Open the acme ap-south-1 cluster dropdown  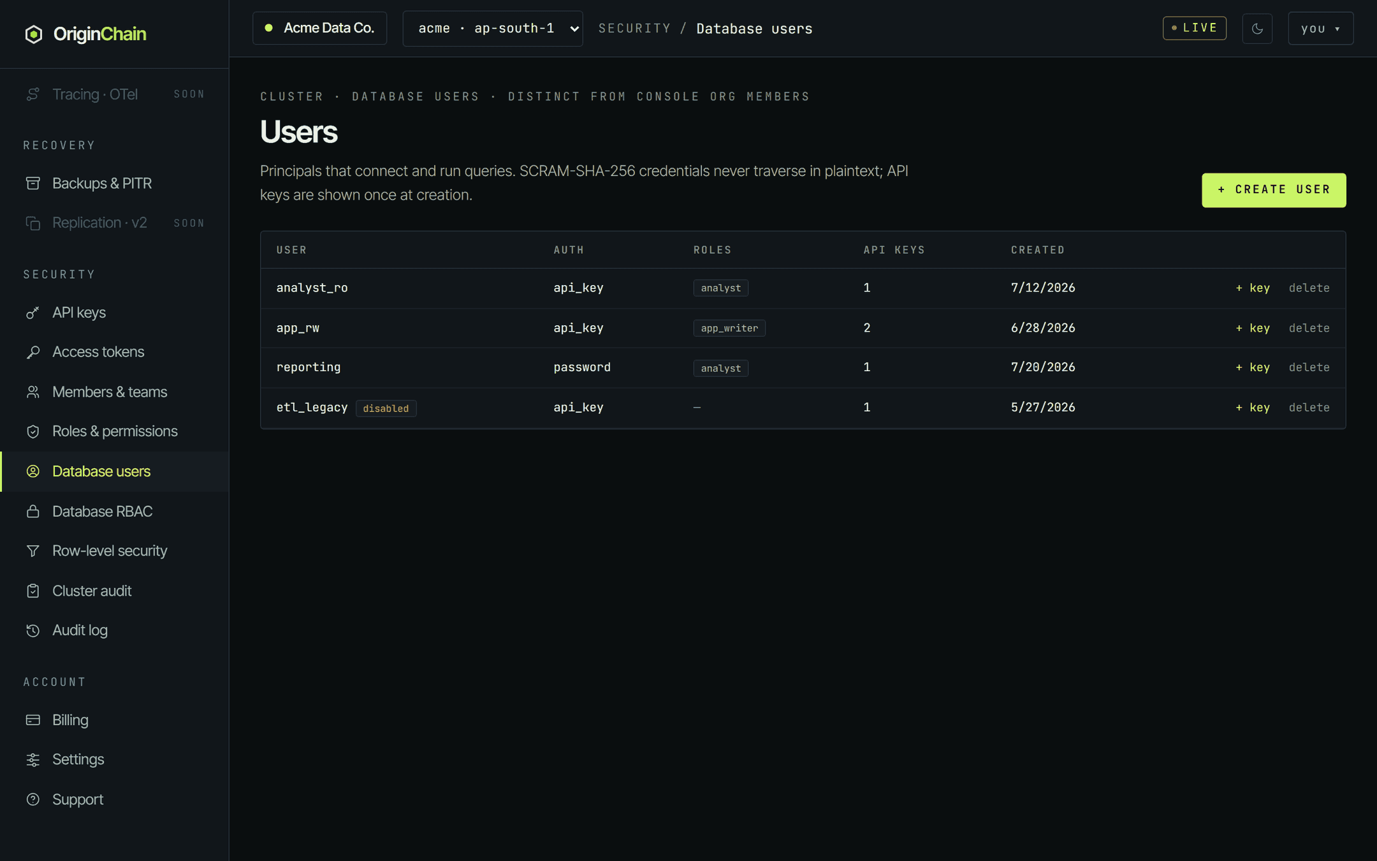click(493, 29)
